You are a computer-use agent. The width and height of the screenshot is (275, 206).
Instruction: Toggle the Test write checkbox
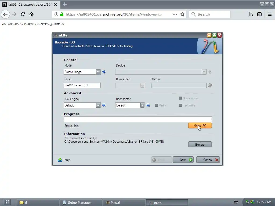[180, 105]
